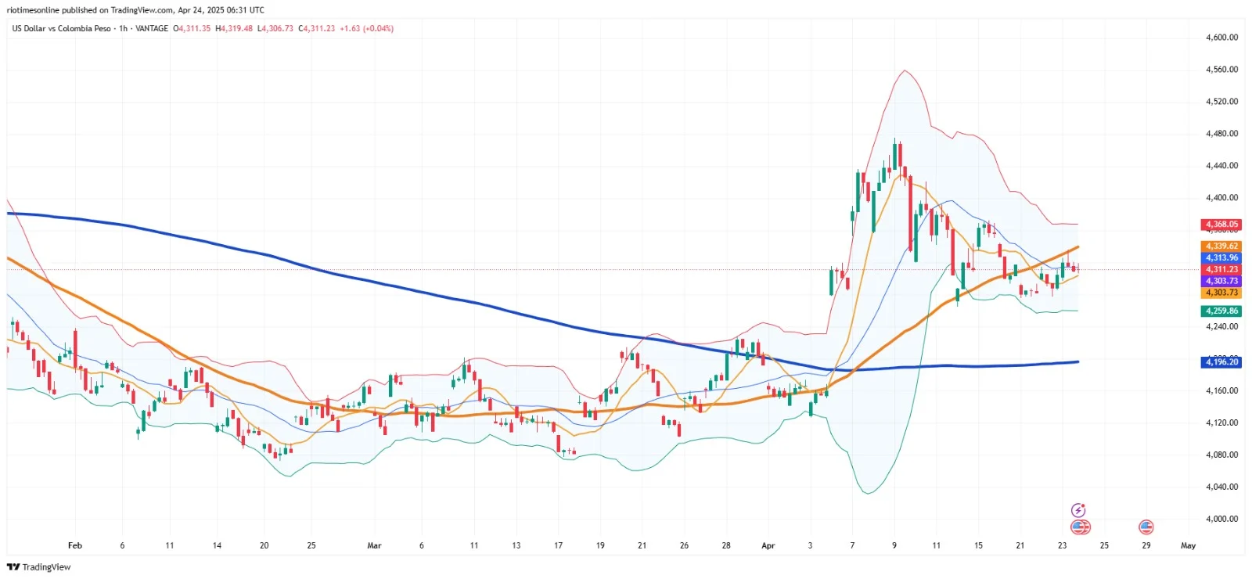
Task: Click the 4,120.00 price axis tick
Action: (1221, 423)
